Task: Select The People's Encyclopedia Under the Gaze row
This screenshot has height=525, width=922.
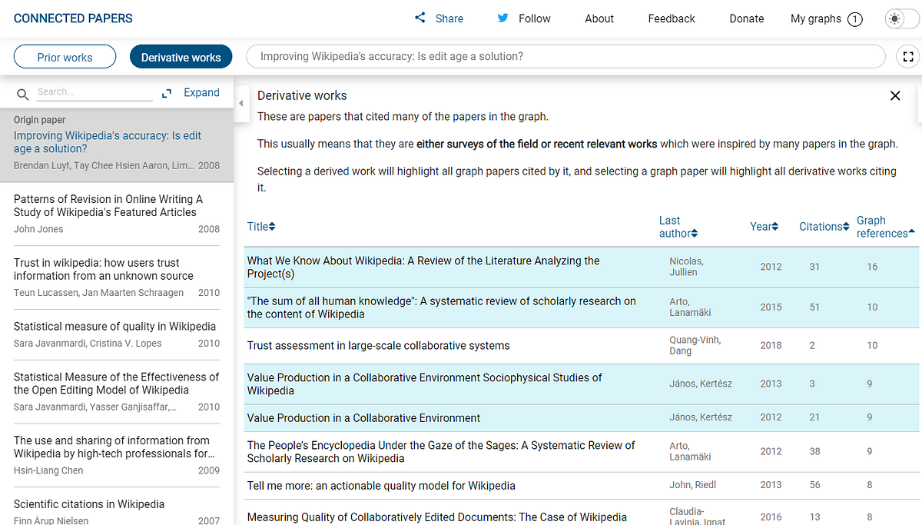Action: (x=582, y=451)
